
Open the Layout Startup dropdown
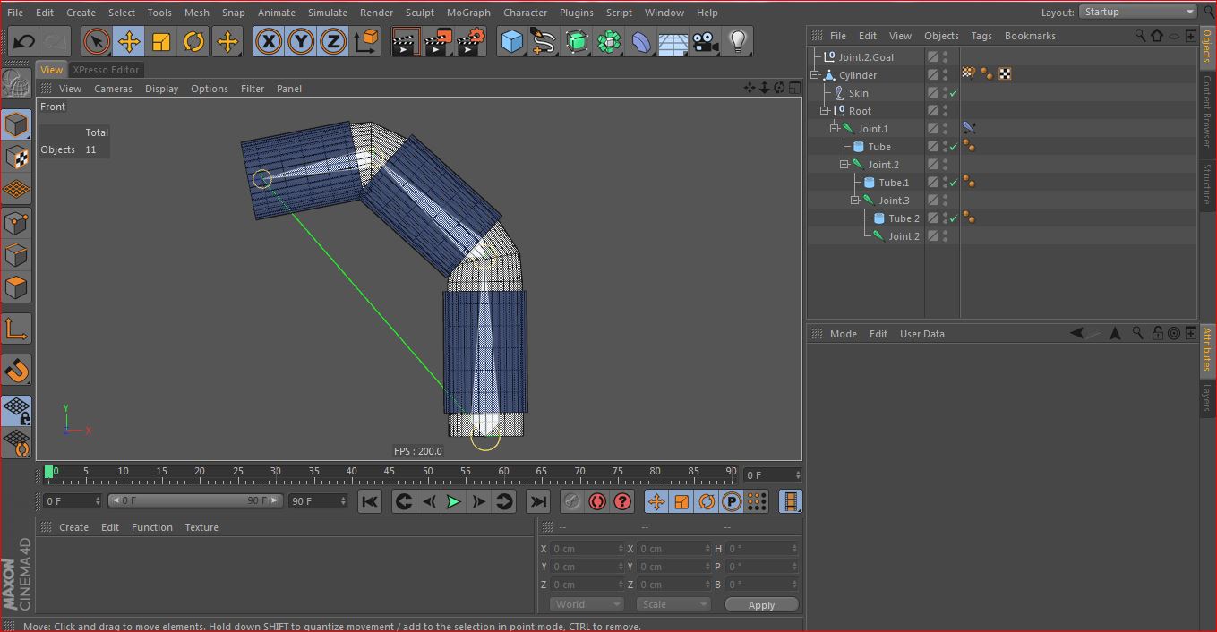point(1138,12)
